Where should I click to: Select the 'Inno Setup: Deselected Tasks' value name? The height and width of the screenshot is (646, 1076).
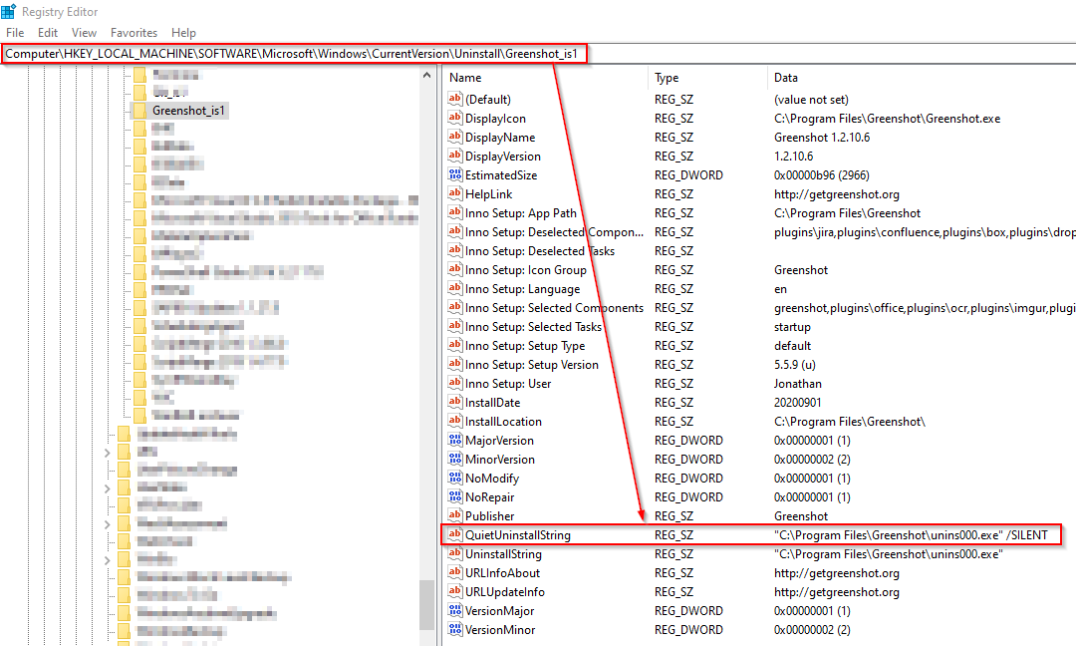click(539, 251)
